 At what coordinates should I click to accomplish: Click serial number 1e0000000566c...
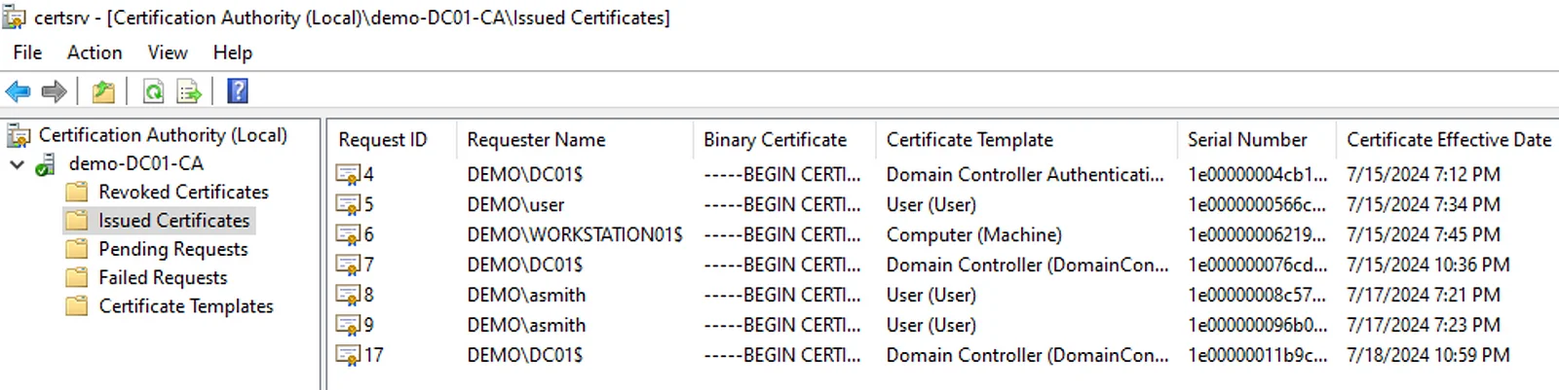point(1257,205)
